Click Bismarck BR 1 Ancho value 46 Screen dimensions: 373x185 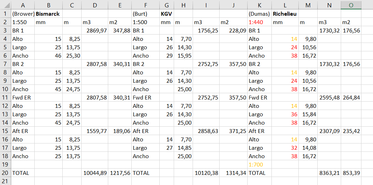coord(49,56)
